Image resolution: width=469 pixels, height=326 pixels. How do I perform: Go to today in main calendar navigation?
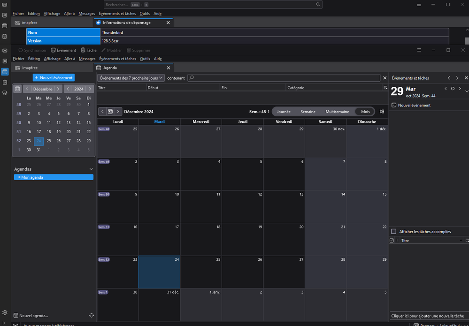(x=110, y=112)
